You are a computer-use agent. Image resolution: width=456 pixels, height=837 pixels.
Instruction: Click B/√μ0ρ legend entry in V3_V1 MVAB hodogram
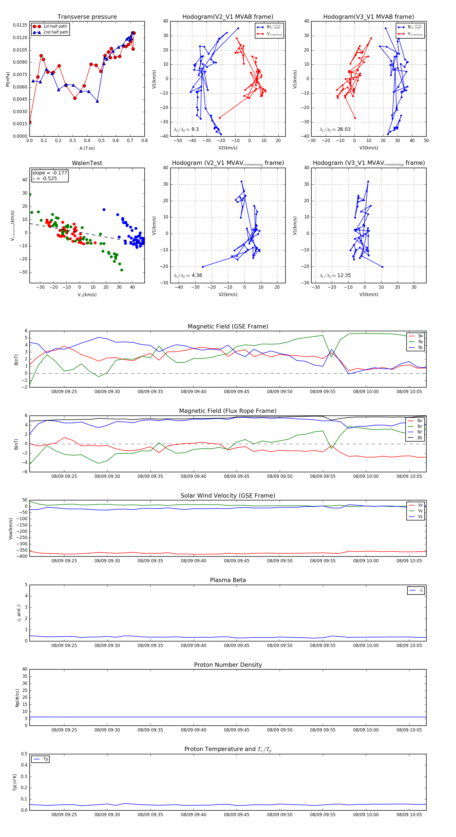[410, 27]
